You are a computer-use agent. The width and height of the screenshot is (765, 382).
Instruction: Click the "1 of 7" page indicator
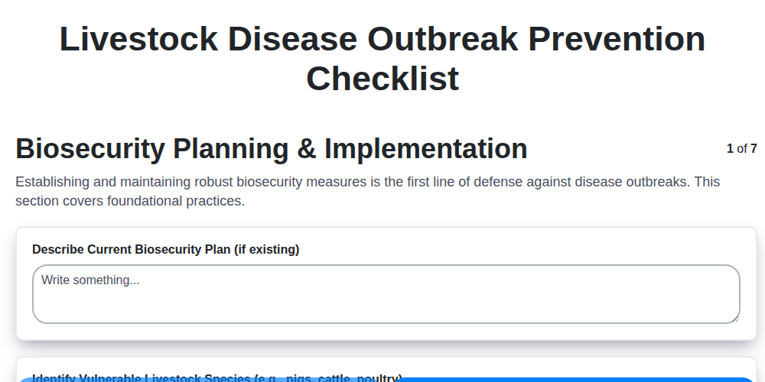[741, 149]
